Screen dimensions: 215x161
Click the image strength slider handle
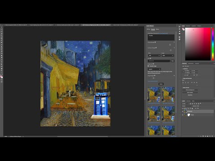coord(154,78)
